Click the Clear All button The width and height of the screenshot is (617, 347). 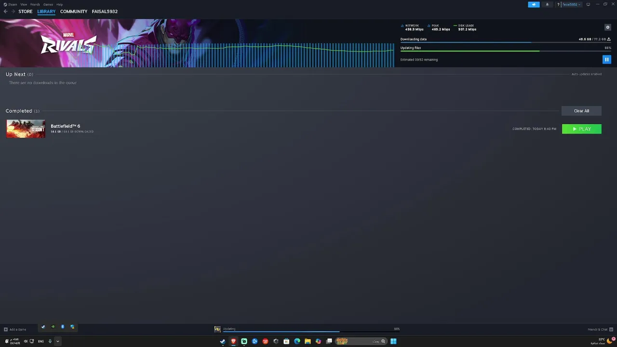581,111
